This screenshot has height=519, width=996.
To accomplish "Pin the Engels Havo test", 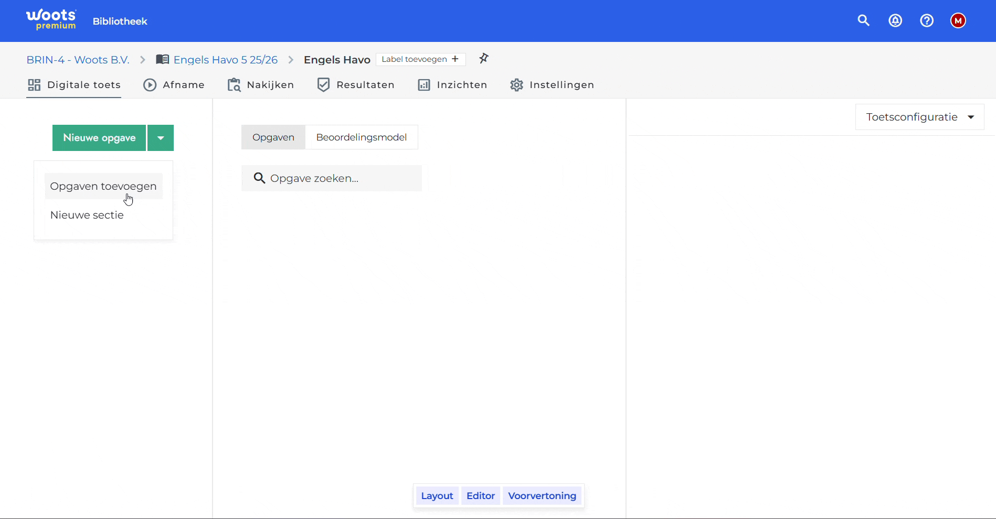I will pyautogui.click(x=484, y=58).
